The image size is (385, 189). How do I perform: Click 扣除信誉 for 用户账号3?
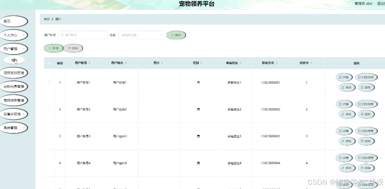pos(366,131)
